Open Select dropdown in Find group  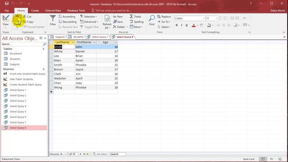coord(164,27)
